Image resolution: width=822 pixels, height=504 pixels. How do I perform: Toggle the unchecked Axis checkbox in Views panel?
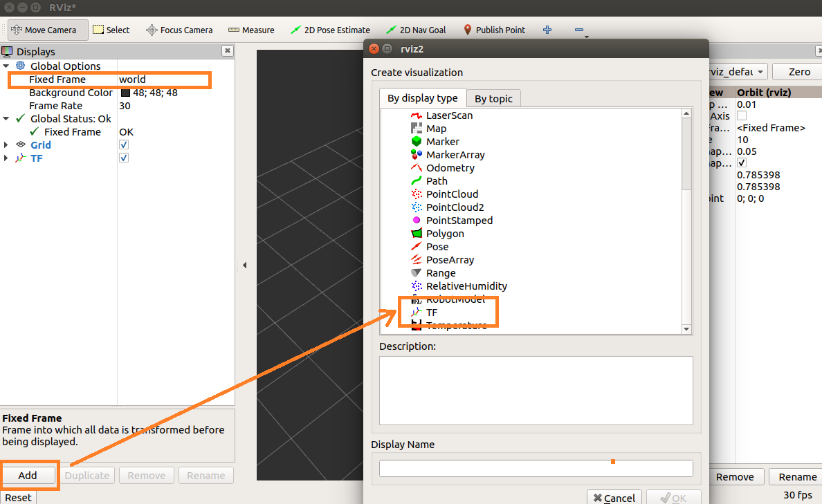tap(742, 115)
